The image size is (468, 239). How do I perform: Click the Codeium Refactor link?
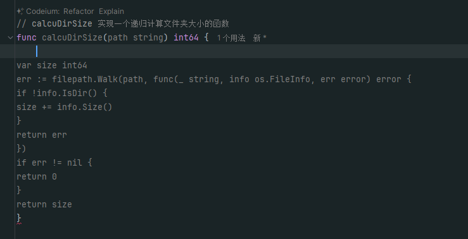pos(79,11)
